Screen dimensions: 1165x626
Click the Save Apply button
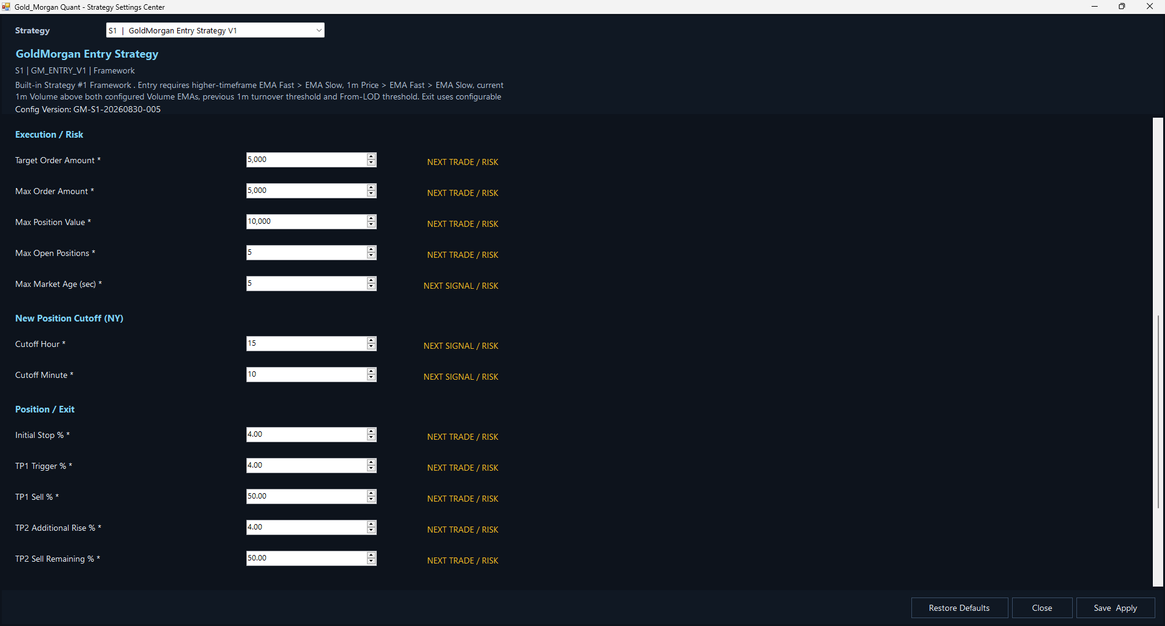point(1115,608)
